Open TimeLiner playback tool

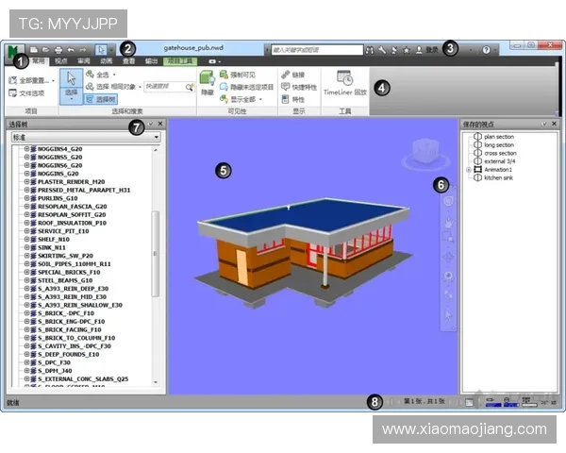[x=344, y=83]
